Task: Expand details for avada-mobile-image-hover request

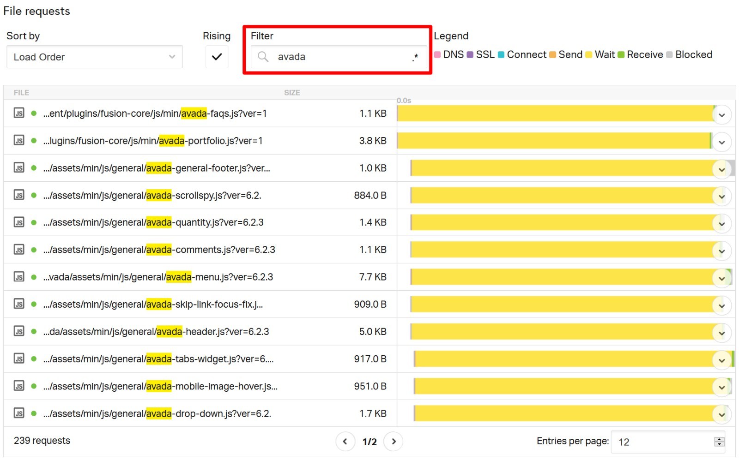Action: (722, 388)
